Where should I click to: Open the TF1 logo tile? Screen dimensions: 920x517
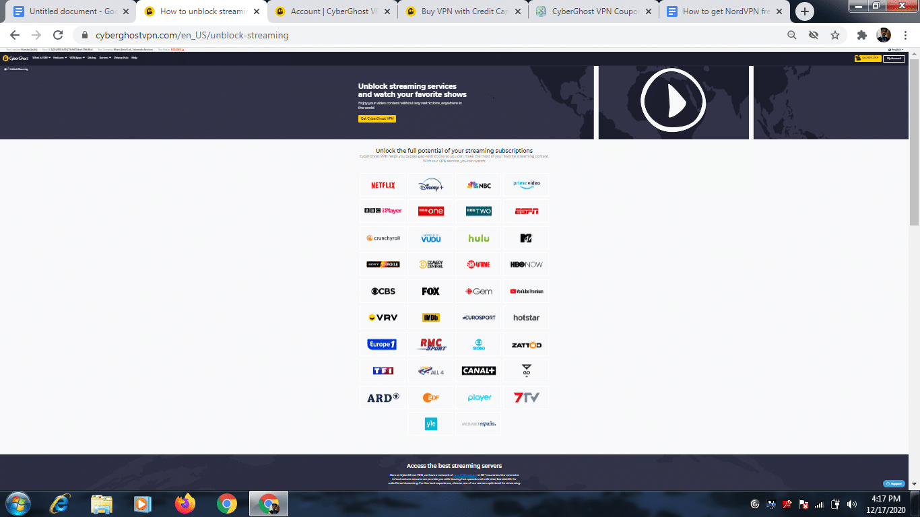(383, 371)
